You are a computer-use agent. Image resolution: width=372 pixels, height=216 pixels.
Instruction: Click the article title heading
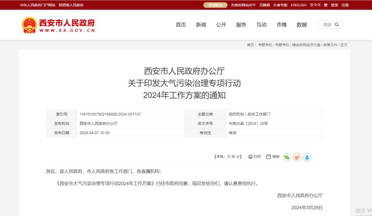coord(184,83)
